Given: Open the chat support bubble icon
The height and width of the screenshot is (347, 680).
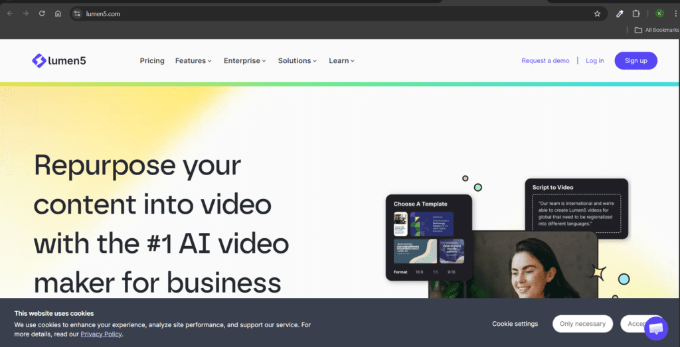Looking at the screenshot, I should pos(655,328).
